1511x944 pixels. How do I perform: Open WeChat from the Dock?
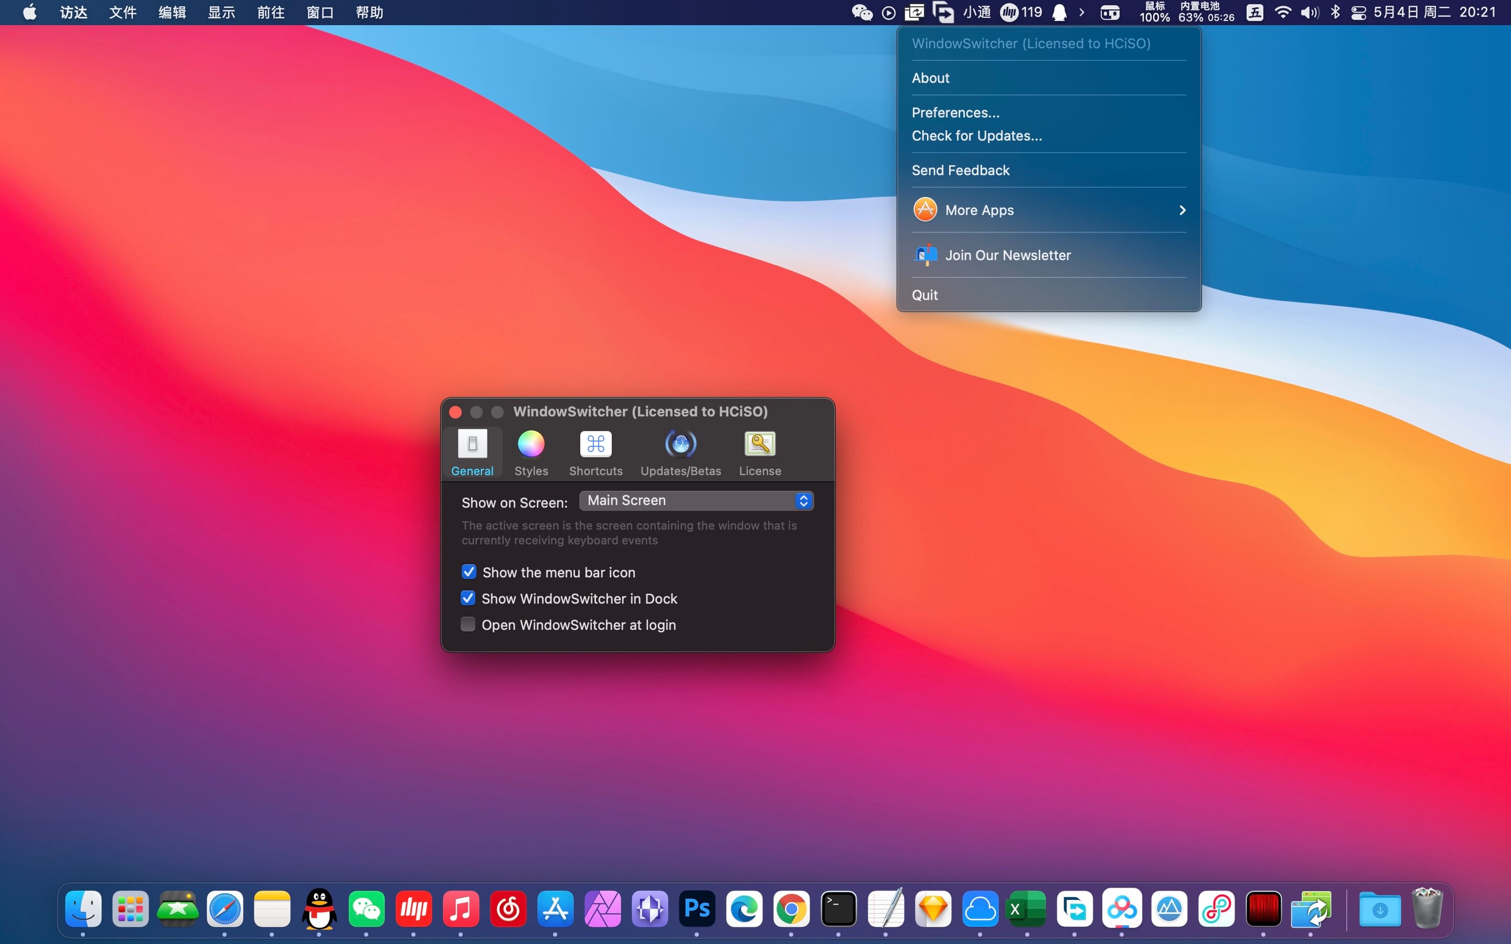[x=367, y=908]
